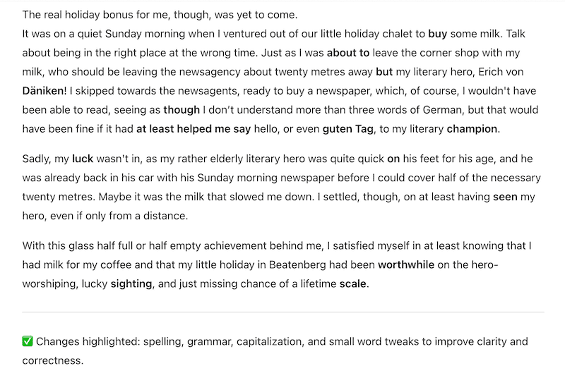Click the green checkmark emoji icon
565x373 pixels.
pos(28,341)
